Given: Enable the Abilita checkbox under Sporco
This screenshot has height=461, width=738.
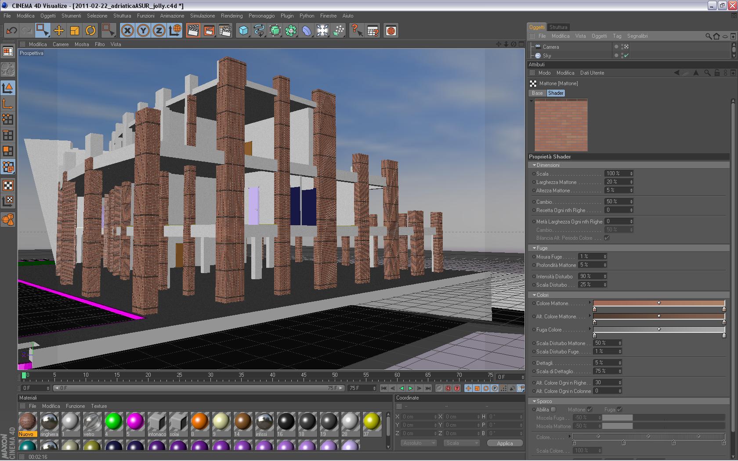Looking at the screenshot, I should click(x=553, y=410).
